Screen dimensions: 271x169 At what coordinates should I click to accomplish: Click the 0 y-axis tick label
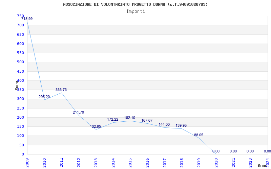[23, 154]
